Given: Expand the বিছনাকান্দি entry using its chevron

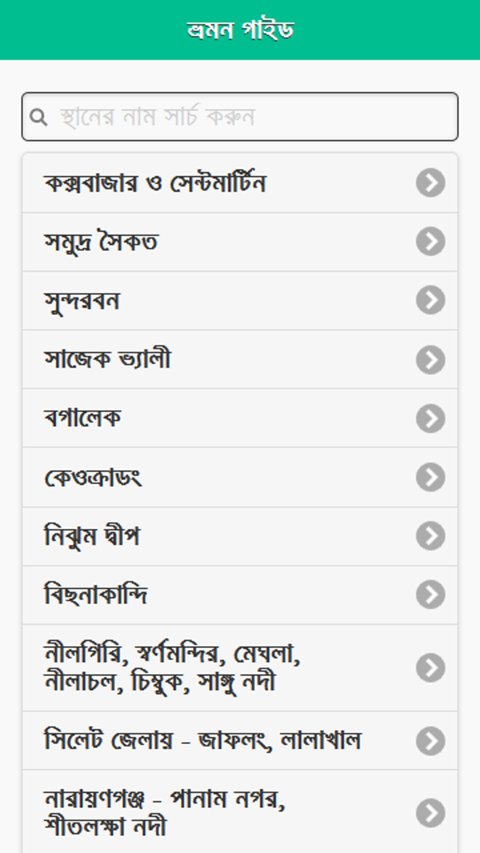Looking at the screenshot, I should 430,595.
